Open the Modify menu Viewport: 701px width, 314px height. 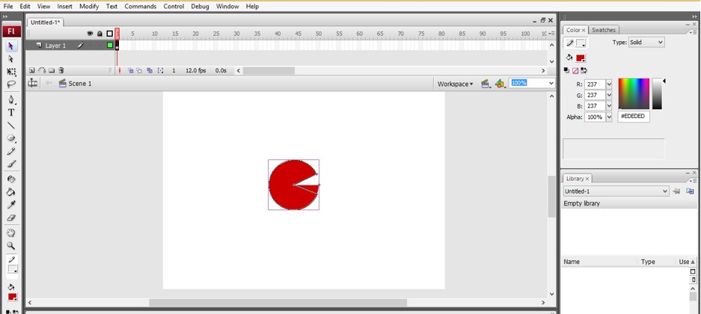coord(89,7)
